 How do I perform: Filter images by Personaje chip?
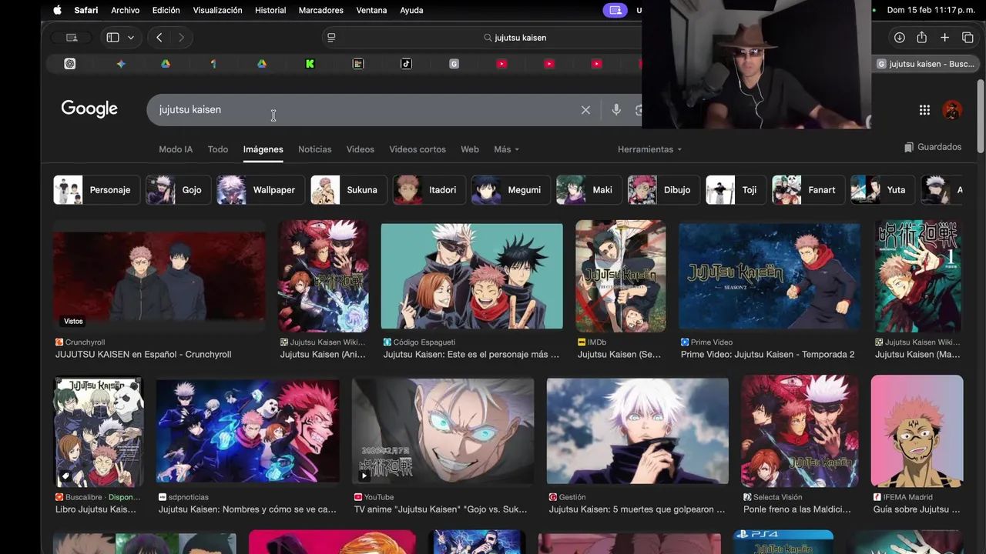[x=96, y=190]
